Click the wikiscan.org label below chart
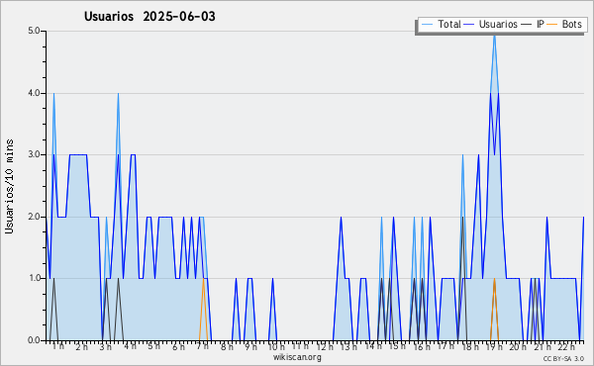The width and height of the screenshot is (594, 366). (x=297, y=357)
